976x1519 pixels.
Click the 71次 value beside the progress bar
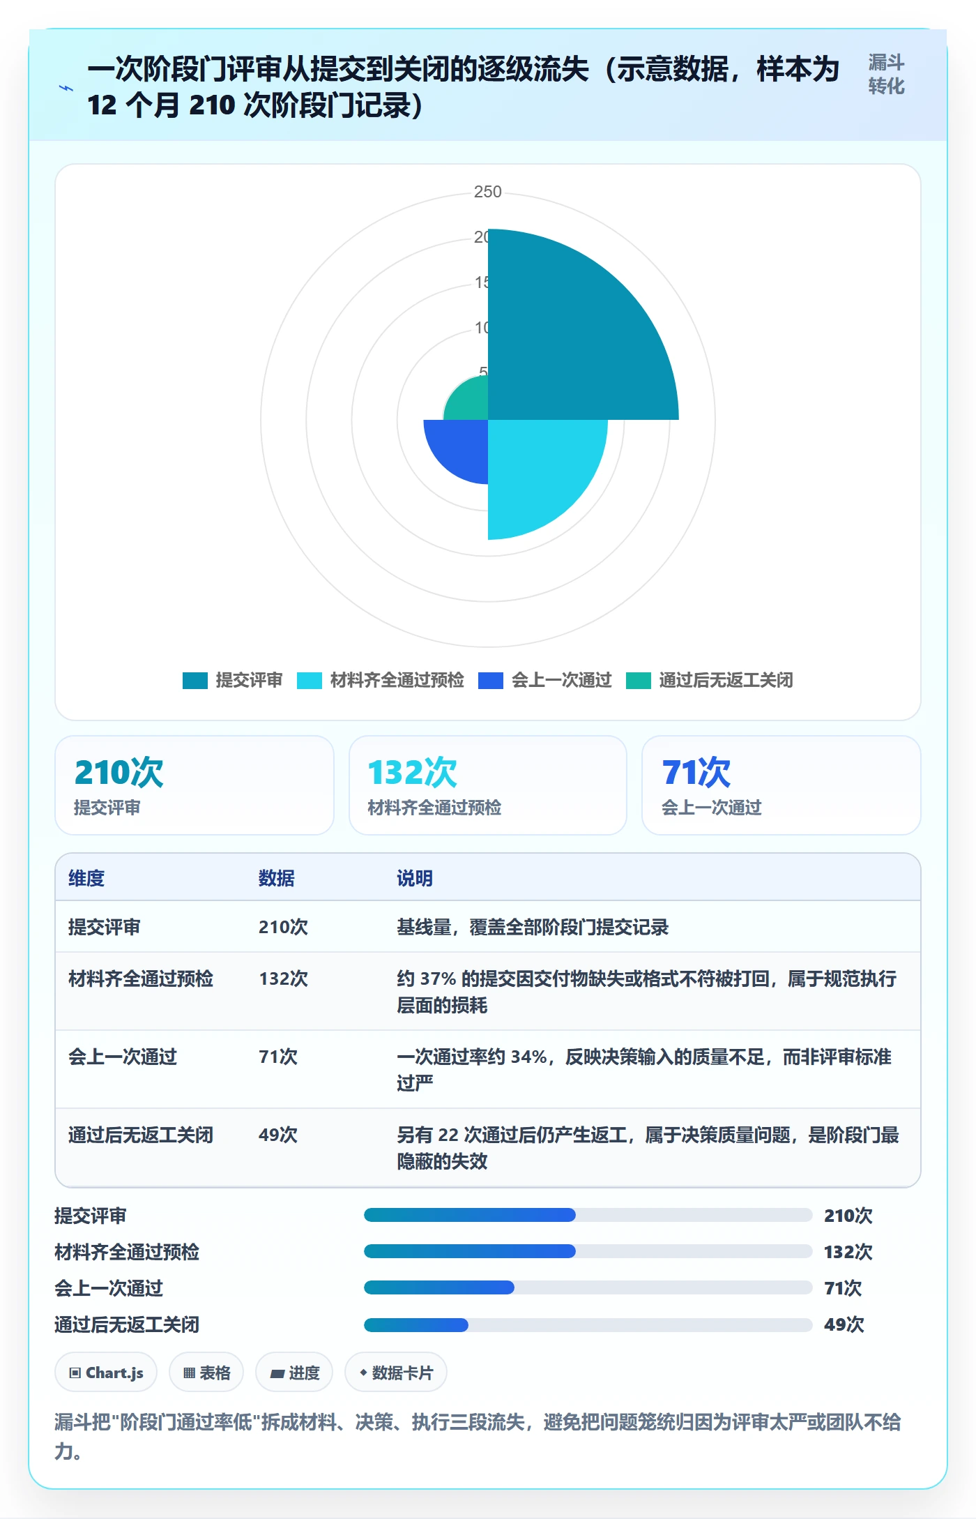pyautogui.click(x=843, y=1288)
